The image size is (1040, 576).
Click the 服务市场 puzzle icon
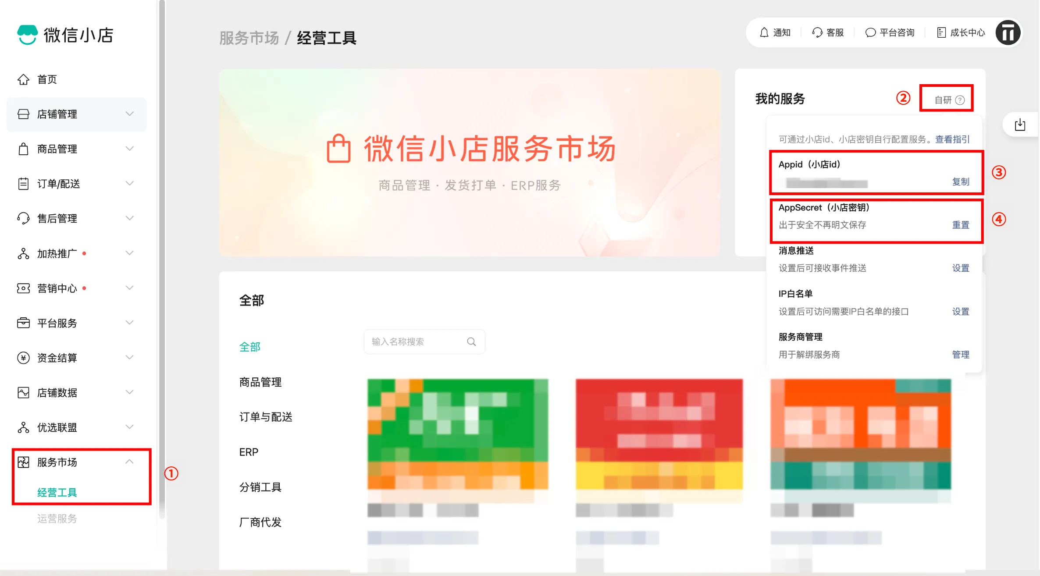(23, 462)
